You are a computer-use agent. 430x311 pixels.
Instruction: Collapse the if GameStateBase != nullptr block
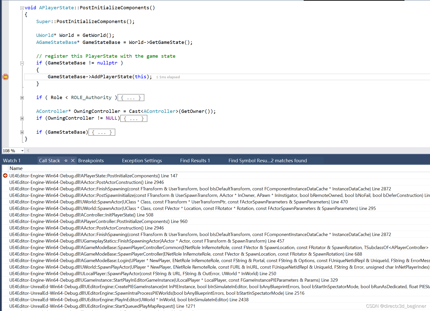[x=22, y=63]
